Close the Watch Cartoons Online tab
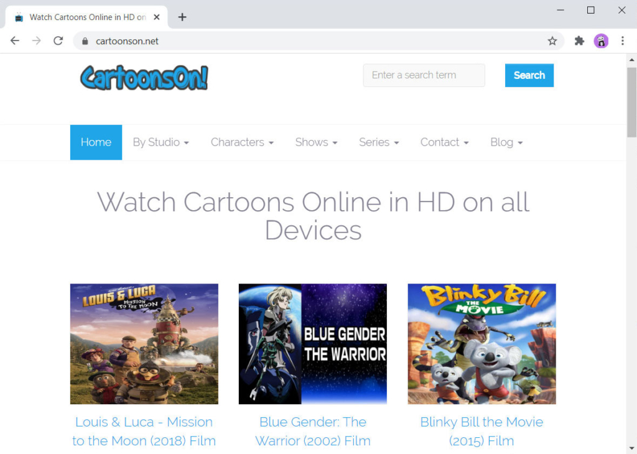Image resolution: width=637 pixels, height=454 pixels. (157, 17)
